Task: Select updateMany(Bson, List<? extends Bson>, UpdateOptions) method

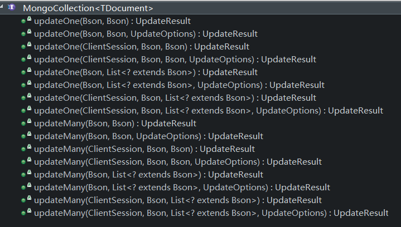Action: coord(182,187)
